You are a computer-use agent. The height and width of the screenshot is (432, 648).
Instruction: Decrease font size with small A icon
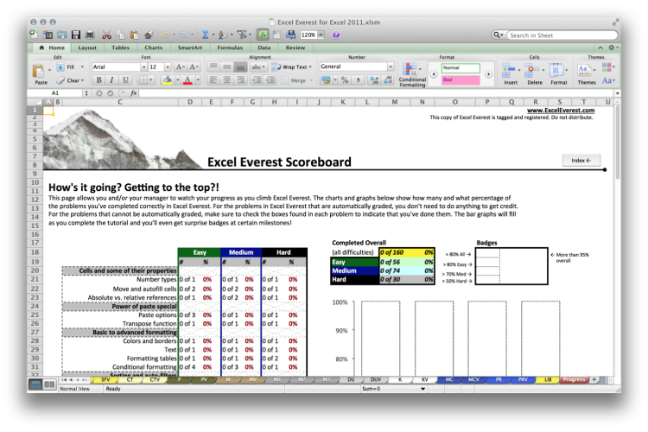[x=194, y=67]
